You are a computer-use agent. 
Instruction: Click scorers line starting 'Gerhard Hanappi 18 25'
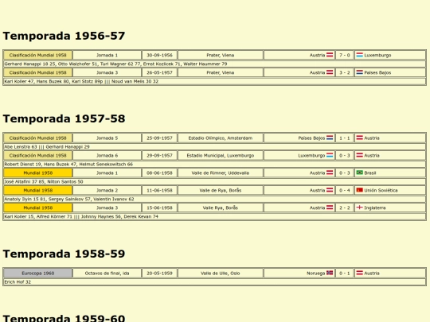tap(215, 64)
